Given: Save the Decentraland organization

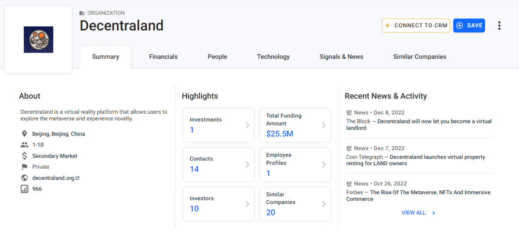Looking at the screenshot, I should pos(469,26).
